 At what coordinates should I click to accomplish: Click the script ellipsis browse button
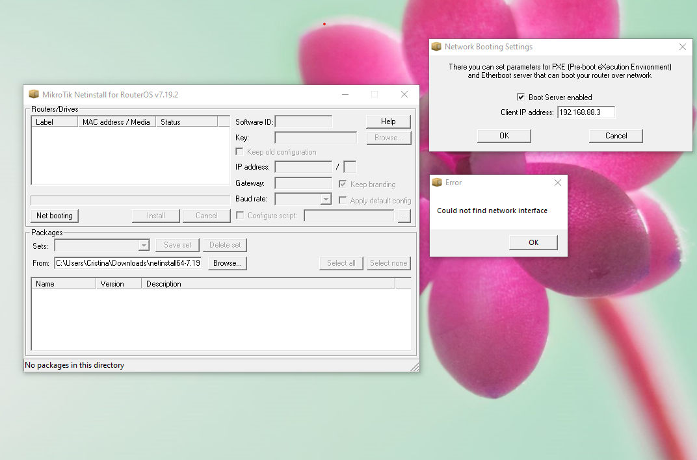(x=404, y=216)
